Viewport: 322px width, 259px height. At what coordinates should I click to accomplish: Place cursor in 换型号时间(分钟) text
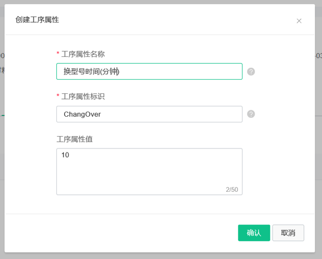[91, 72]
